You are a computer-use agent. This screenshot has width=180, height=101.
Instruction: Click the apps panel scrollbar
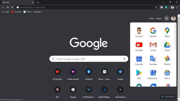[175, 36]
